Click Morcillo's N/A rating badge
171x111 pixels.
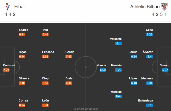pyautogui.click(x=118, y=97)
